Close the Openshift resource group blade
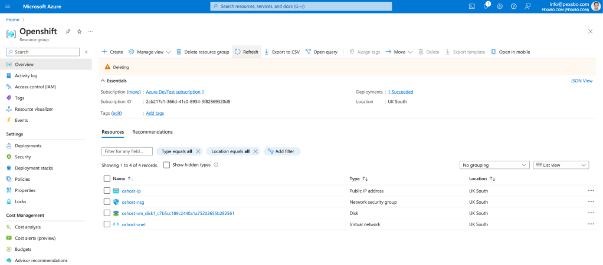This screenshot has width=603, height=265. [590, 31]
